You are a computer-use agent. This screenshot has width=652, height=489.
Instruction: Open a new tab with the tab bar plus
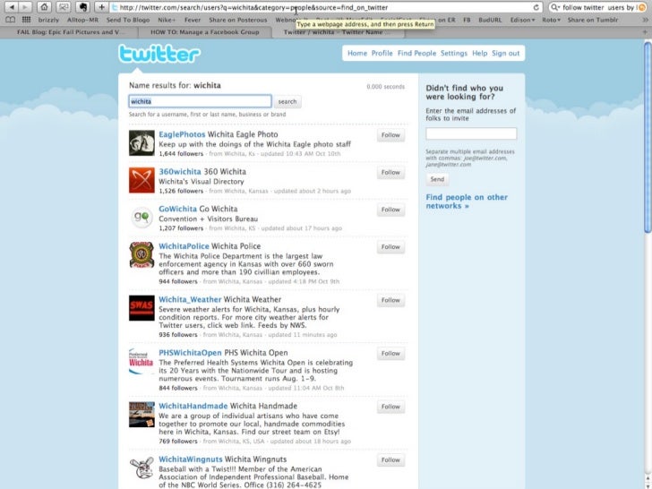(x=645, y=32)
